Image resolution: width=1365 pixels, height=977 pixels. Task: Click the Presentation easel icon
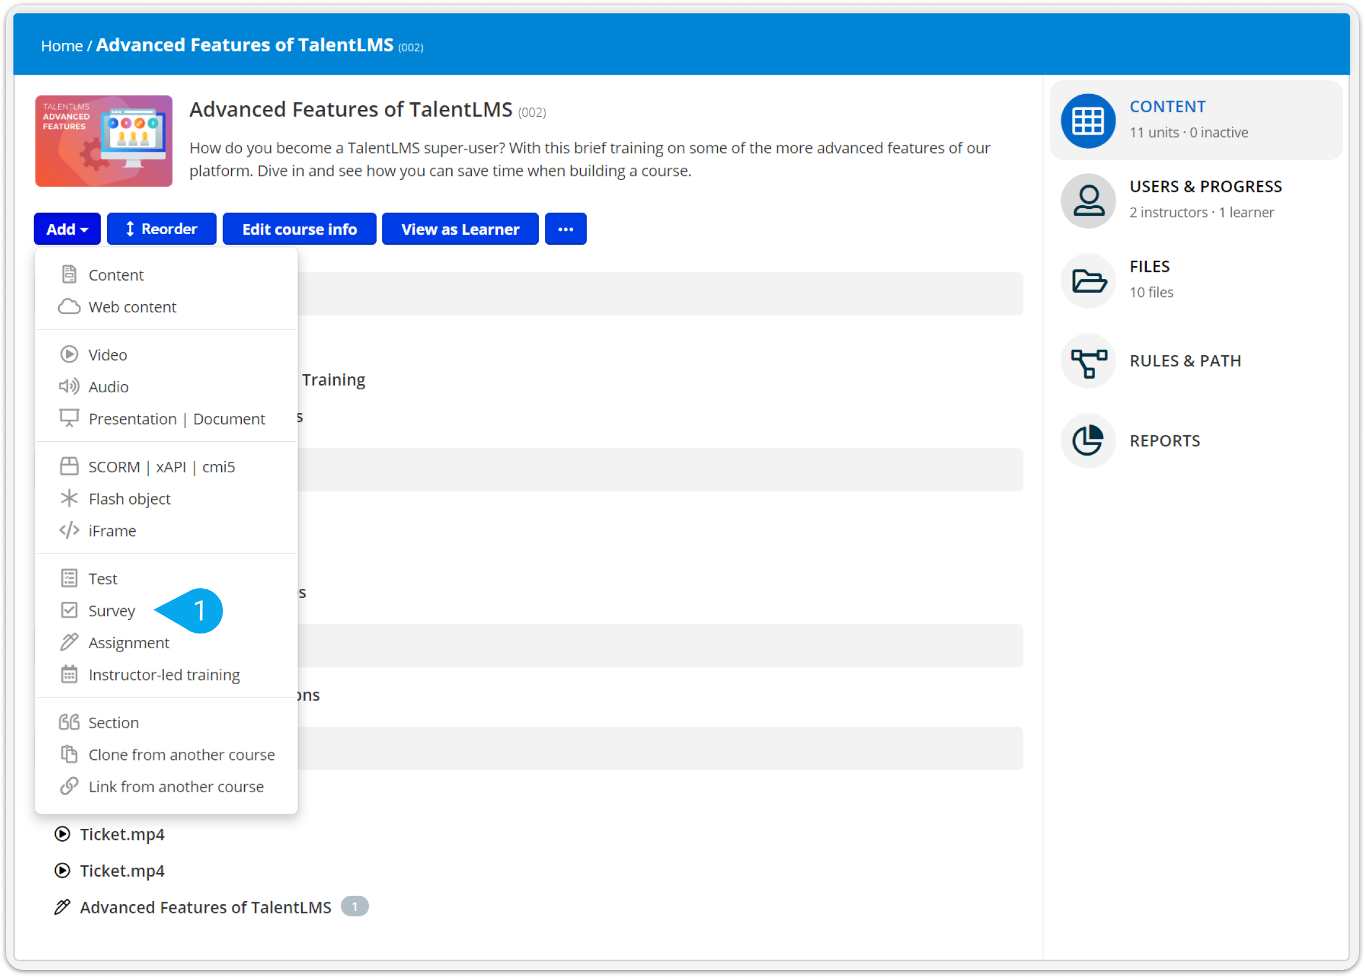pos(69,418)
